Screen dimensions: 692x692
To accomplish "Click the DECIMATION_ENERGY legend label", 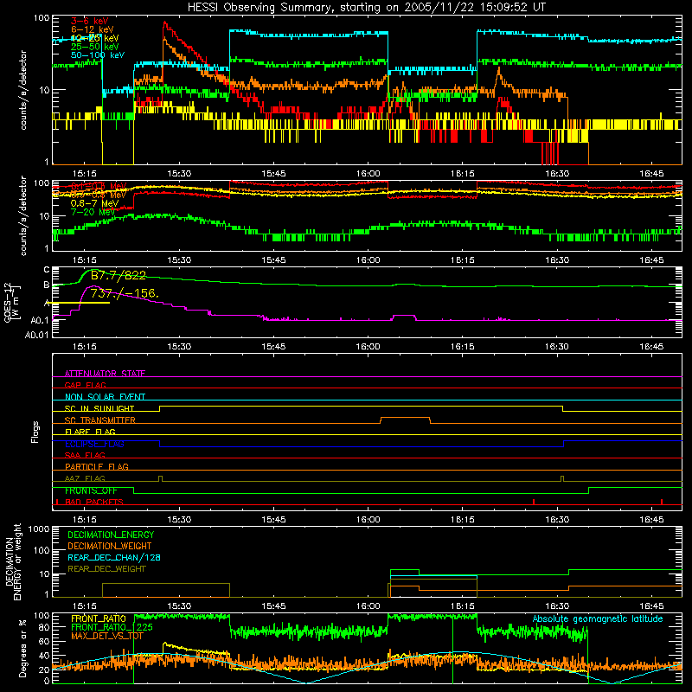I will click(x=111, y=535).
